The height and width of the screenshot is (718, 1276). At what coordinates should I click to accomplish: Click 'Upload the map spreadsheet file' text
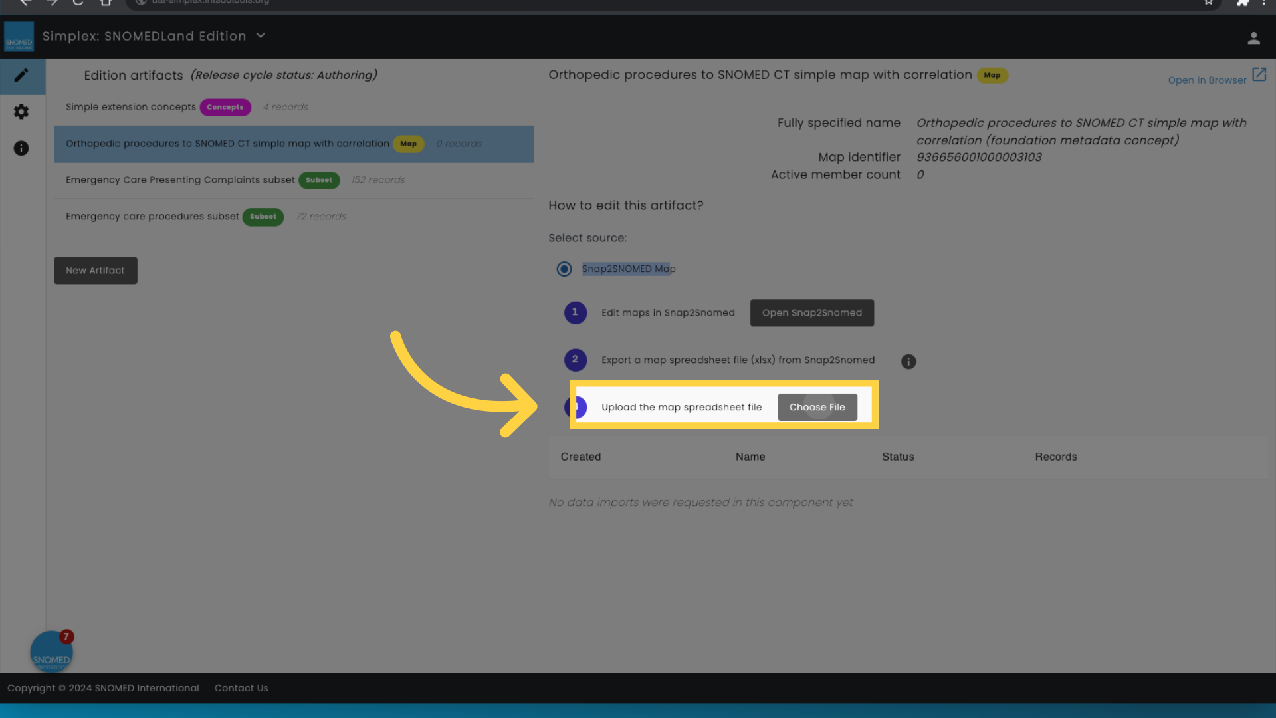coord(682,408)
